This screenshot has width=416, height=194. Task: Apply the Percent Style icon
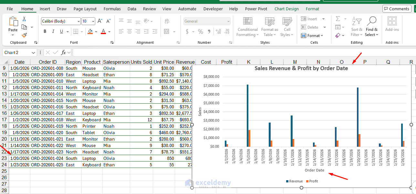pyautogui.click(x=201, y=32)
